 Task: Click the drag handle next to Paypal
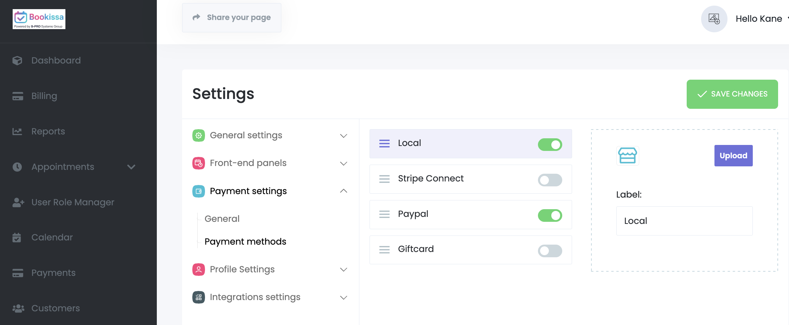click(384, 214)
